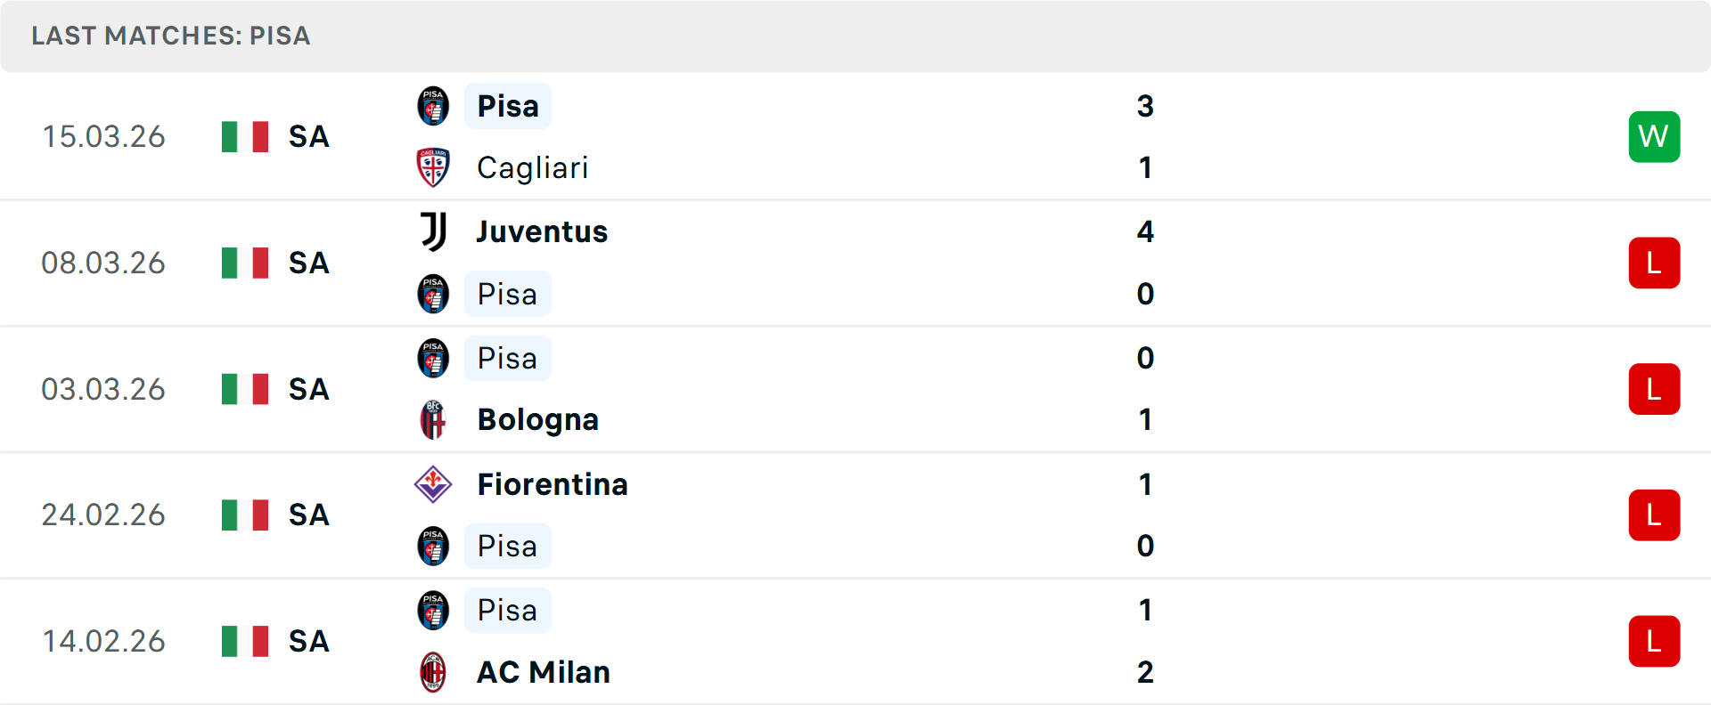Click the L badge for AC Milan match
The height and width of the screenshot is (705, 1711).
(x=1654, y=641)
